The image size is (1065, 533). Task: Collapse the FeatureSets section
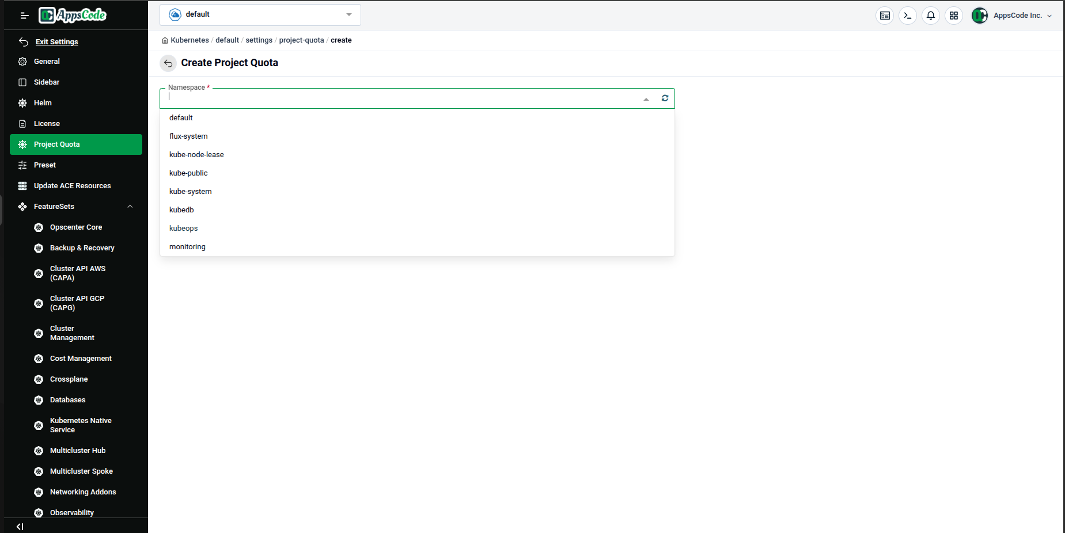pyautogui.click(x=130, y=207)
